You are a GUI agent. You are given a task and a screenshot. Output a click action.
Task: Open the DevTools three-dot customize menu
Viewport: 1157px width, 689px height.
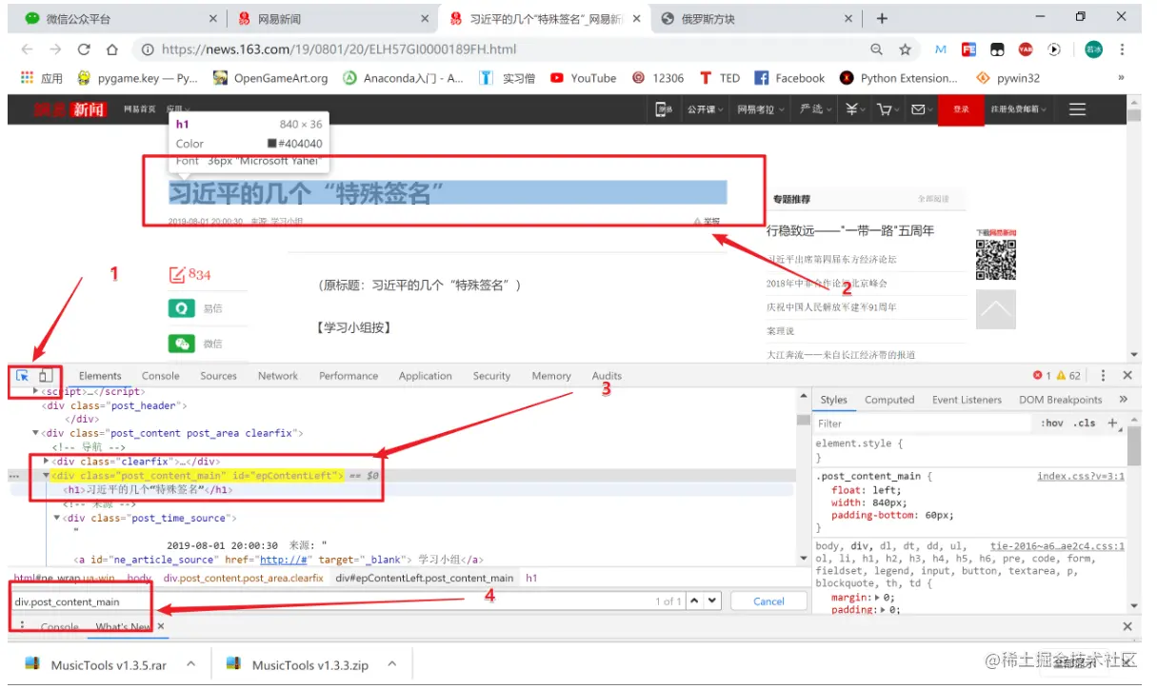pyautogui.click(x=1103, y=376)
